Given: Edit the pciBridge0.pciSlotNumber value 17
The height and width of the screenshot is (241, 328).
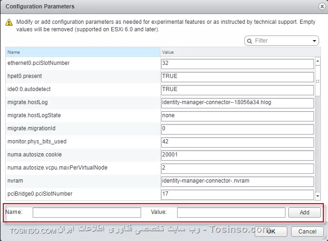Looking at the screenshot, I should [x=237, y=195].
